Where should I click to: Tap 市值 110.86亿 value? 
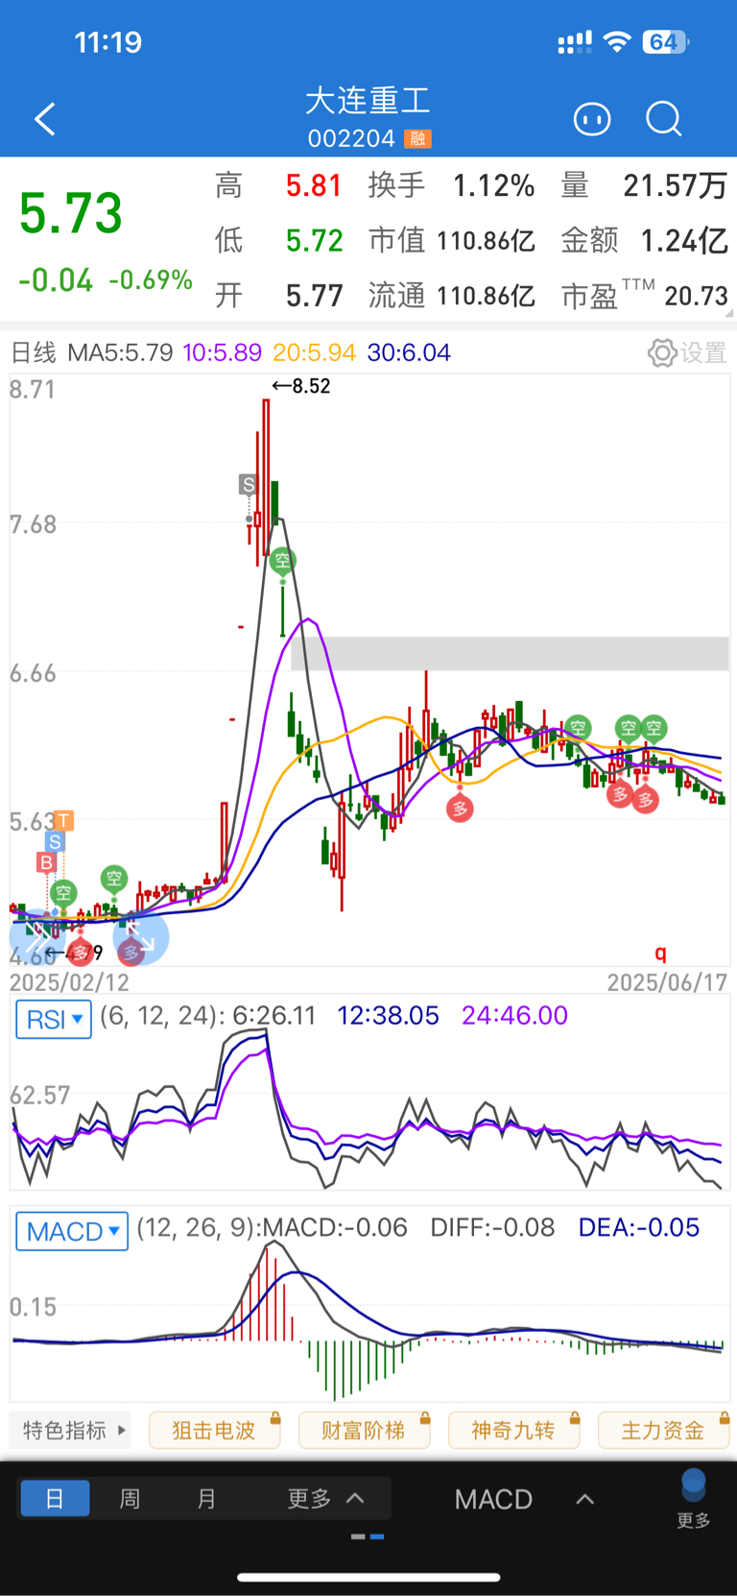pyautogui.click(x=486, y=241)
